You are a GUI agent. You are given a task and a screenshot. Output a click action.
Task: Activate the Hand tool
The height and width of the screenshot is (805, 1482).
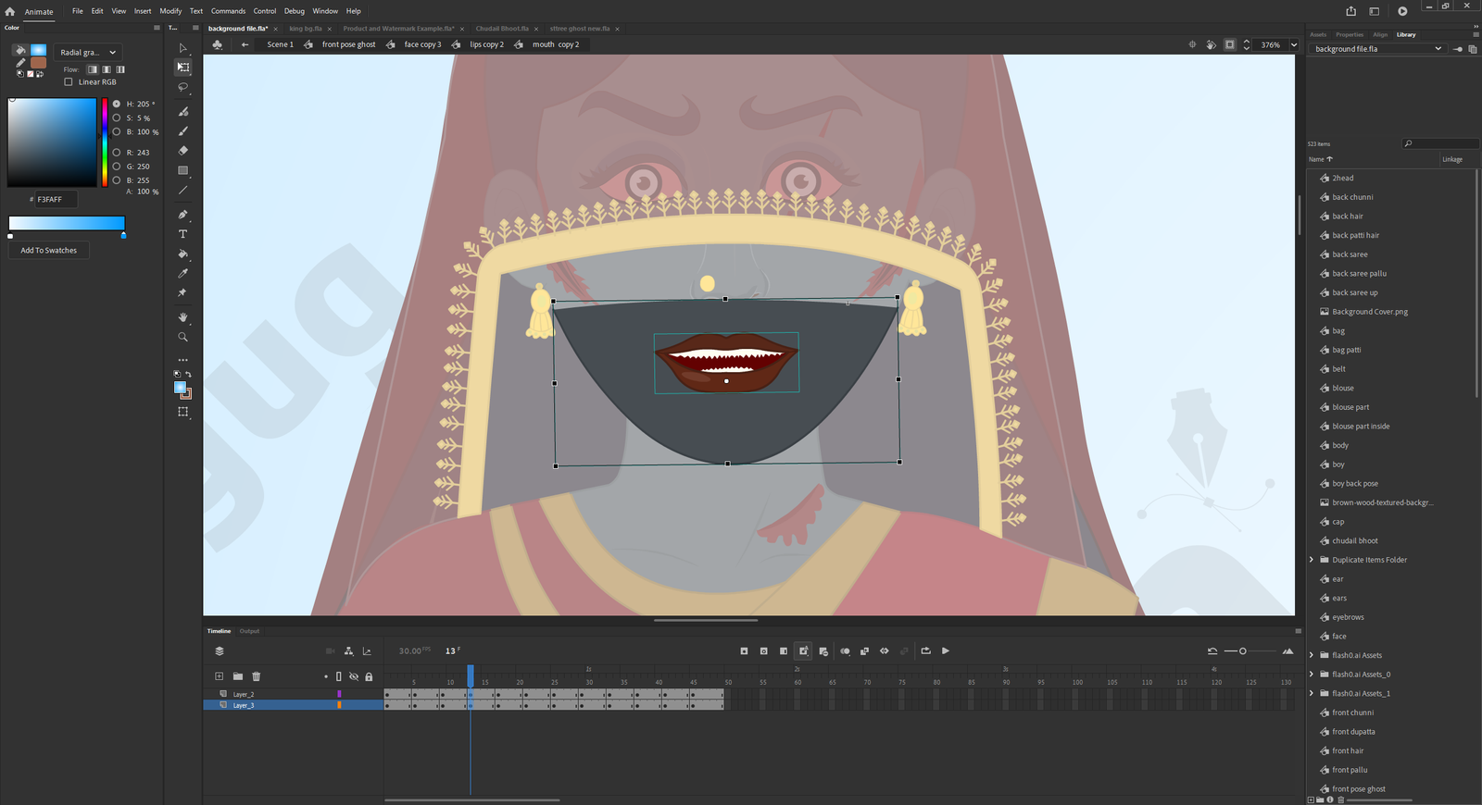(x=182, y=317)
